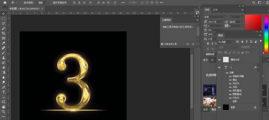
Task: Switch to the 段落 panel tab
Action: click(x=215, y=10)
